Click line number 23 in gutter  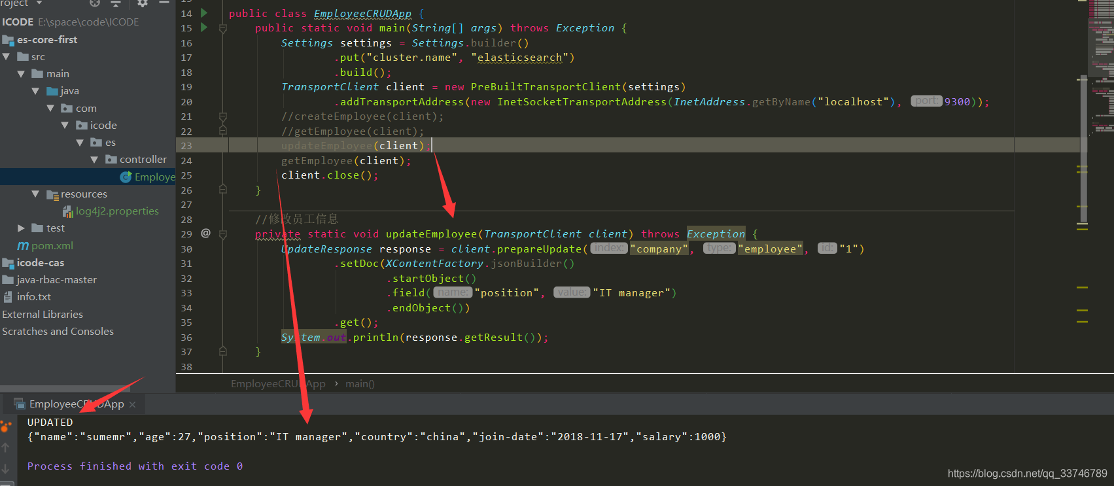coord(186,145)
